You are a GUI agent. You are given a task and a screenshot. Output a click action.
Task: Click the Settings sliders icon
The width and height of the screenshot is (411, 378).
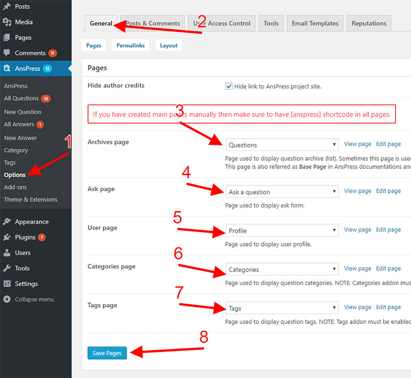coord(7,283)
